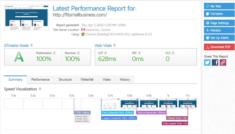
Task: Click the Structure score help icon
Action: click(78, 53)
